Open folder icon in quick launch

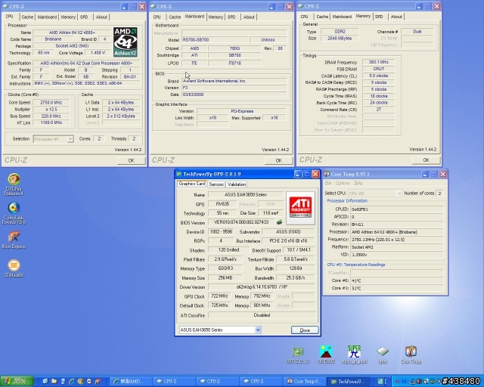click(54, 382)
